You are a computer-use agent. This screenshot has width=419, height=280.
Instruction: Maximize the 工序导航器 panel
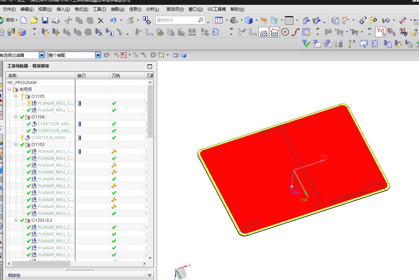[150, 66]
